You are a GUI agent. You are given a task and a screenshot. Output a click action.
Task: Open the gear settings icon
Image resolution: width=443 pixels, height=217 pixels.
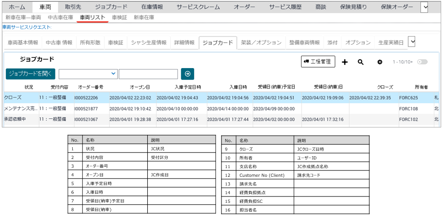(379, 62)
